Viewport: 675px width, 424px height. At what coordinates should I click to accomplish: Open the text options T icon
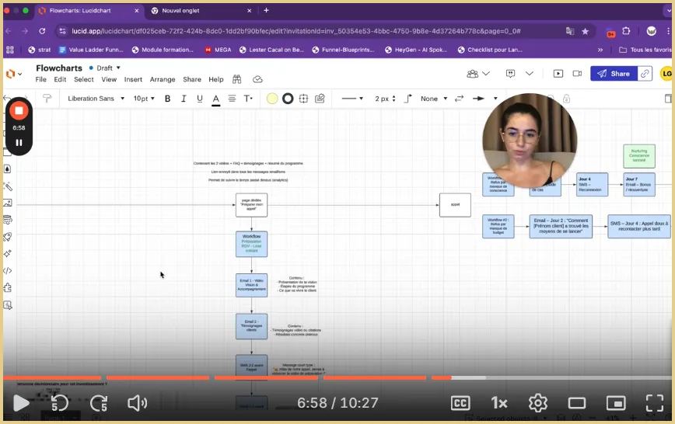[248, 99]
